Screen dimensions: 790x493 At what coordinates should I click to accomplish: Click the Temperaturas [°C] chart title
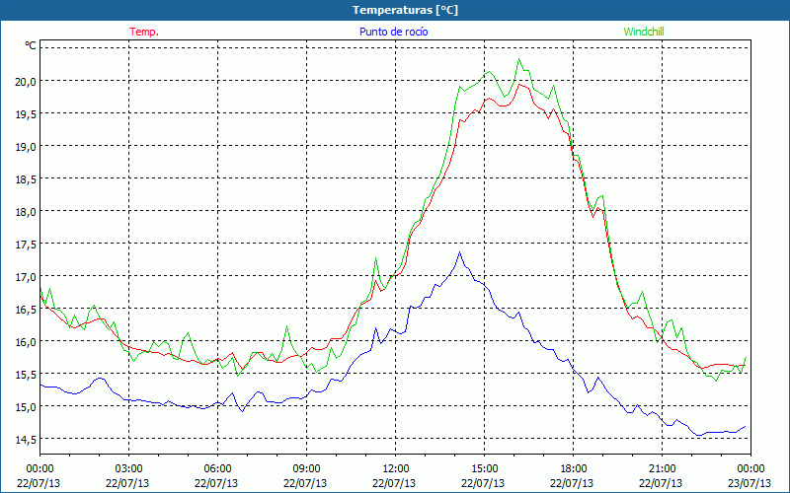(405, 10)
